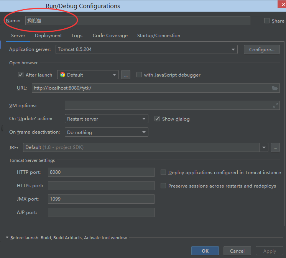Switch to the Deployment tab

48,36
